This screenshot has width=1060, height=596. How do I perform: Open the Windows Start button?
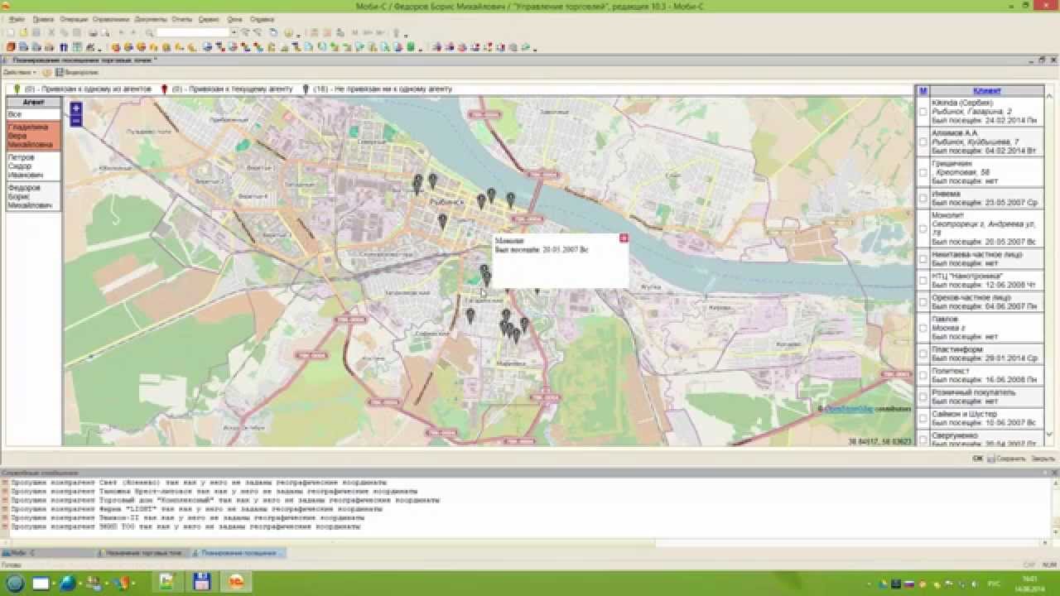(x=15, y=583)
